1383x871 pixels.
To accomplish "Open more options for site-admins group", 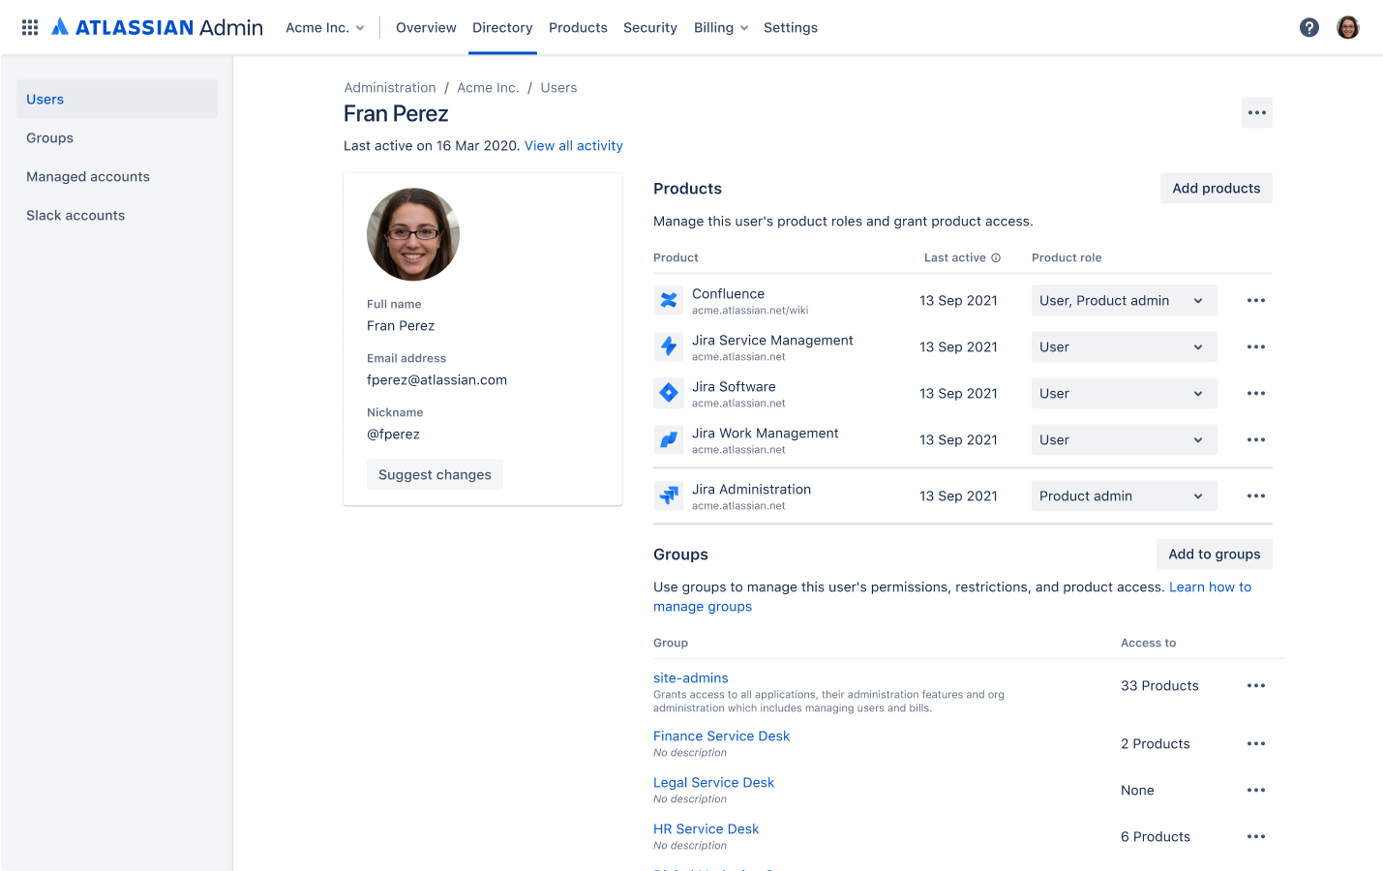I will pos(1256,685).
